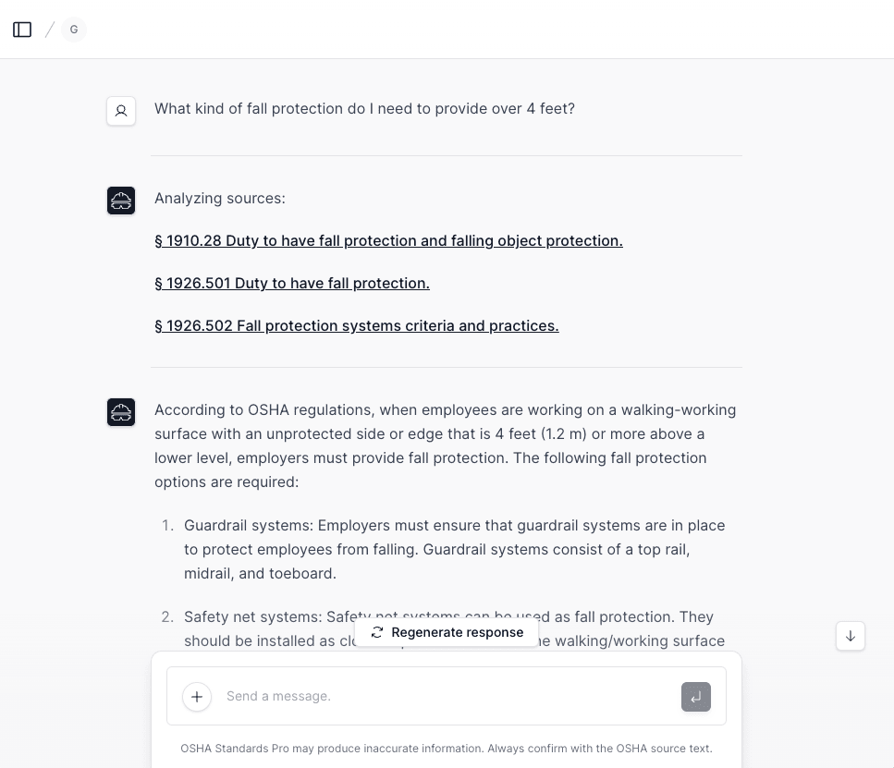The image size is (894, 768).
Task: Click the bot avatar next to "Analyzing sources"
Action: point(121,201)
